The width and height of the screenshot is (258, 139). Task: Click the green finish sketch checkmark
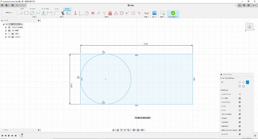[173, 13]
